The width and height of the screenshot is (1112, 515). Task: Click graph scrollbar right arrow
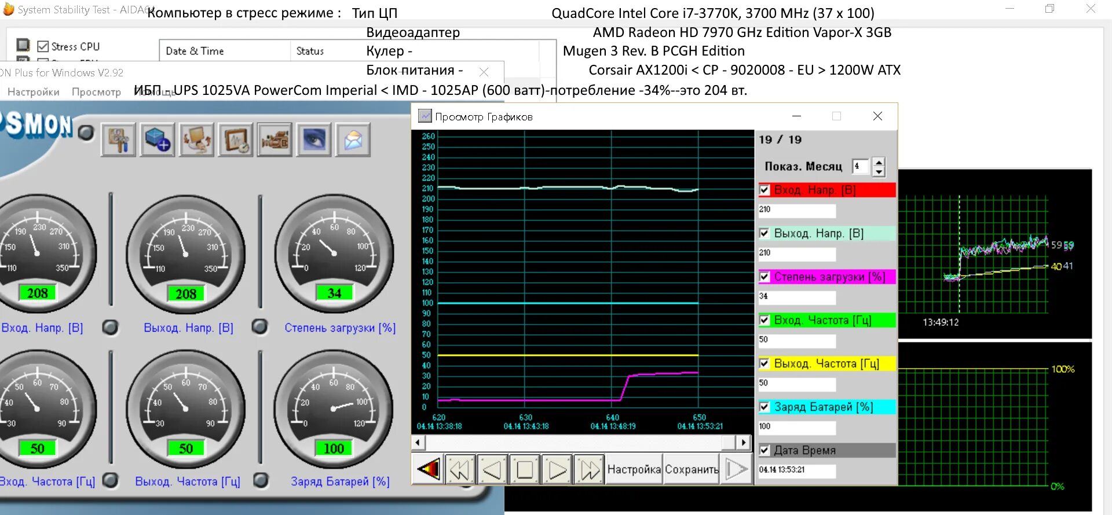pos(744,443)
